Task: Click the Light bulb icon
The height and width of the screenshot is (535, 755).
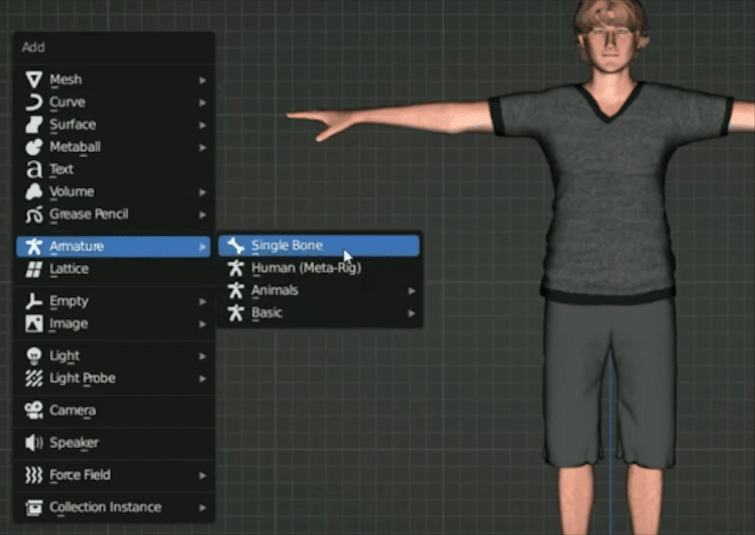Action: 34,356
